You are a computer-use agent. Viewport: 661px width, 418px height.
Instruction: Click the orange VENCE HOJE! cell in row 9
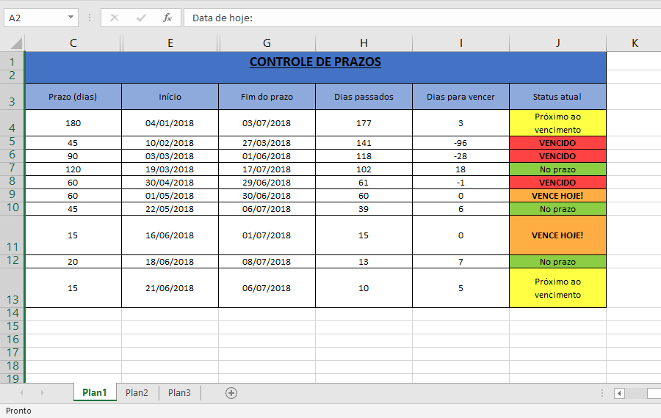[557, 196]
